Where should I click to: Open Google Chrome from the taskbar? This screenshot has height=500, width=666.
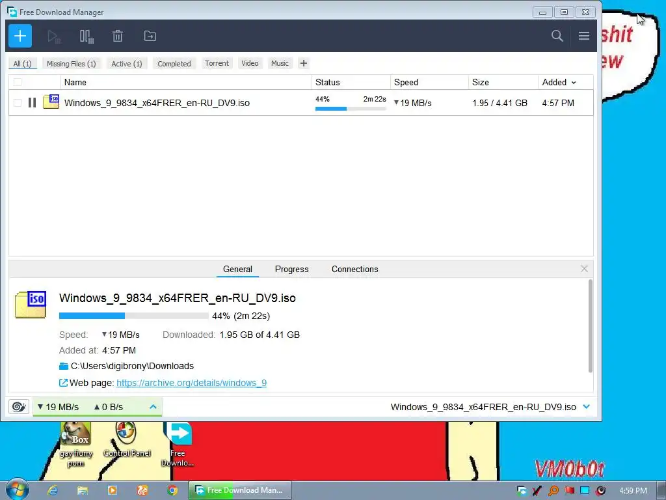(x=172, y=490)
